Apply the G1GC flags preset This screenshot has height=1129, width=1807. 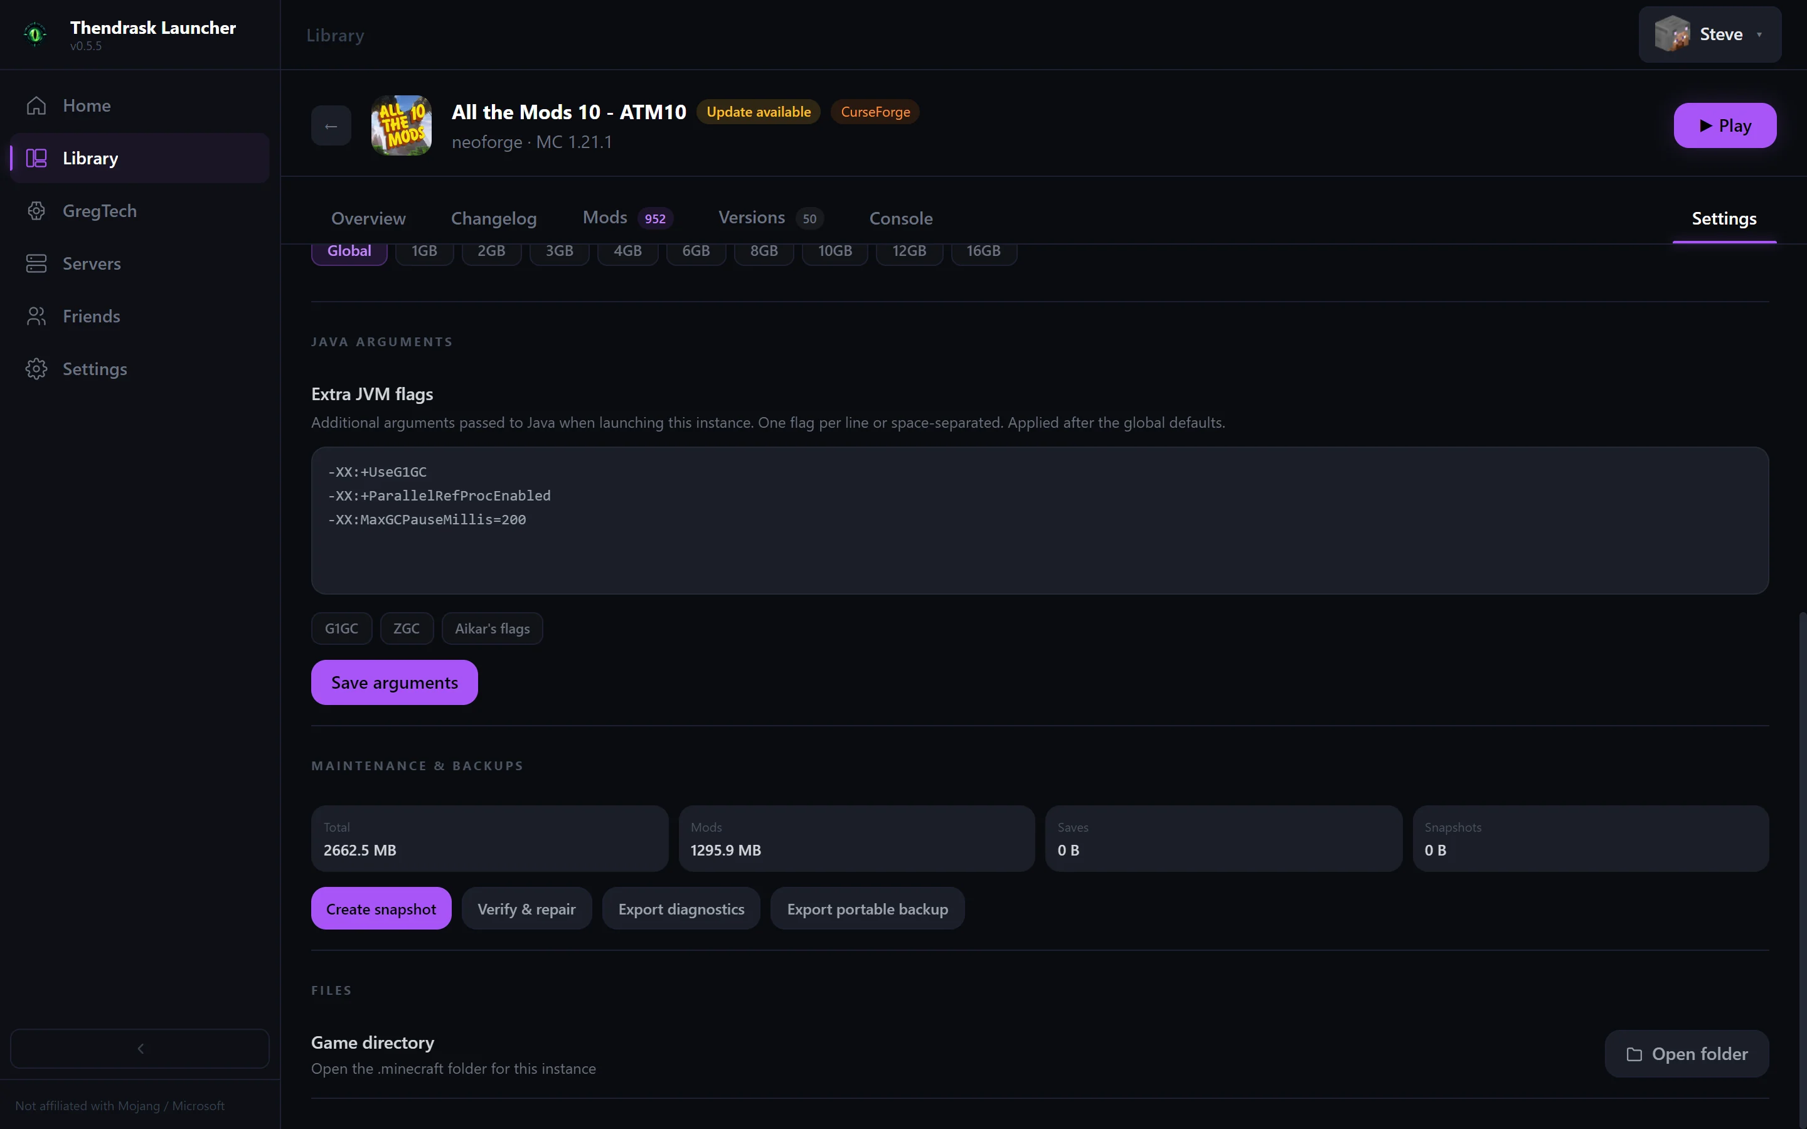coord(341,628)
